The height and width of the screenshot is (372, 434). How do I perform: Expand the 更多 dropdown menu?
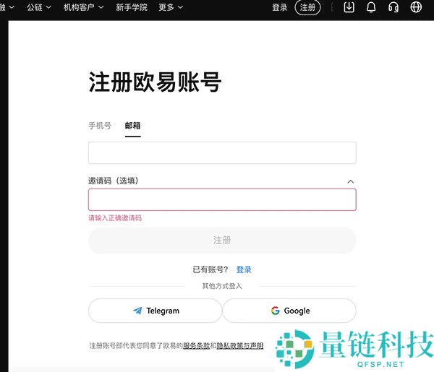coord(171,7)
